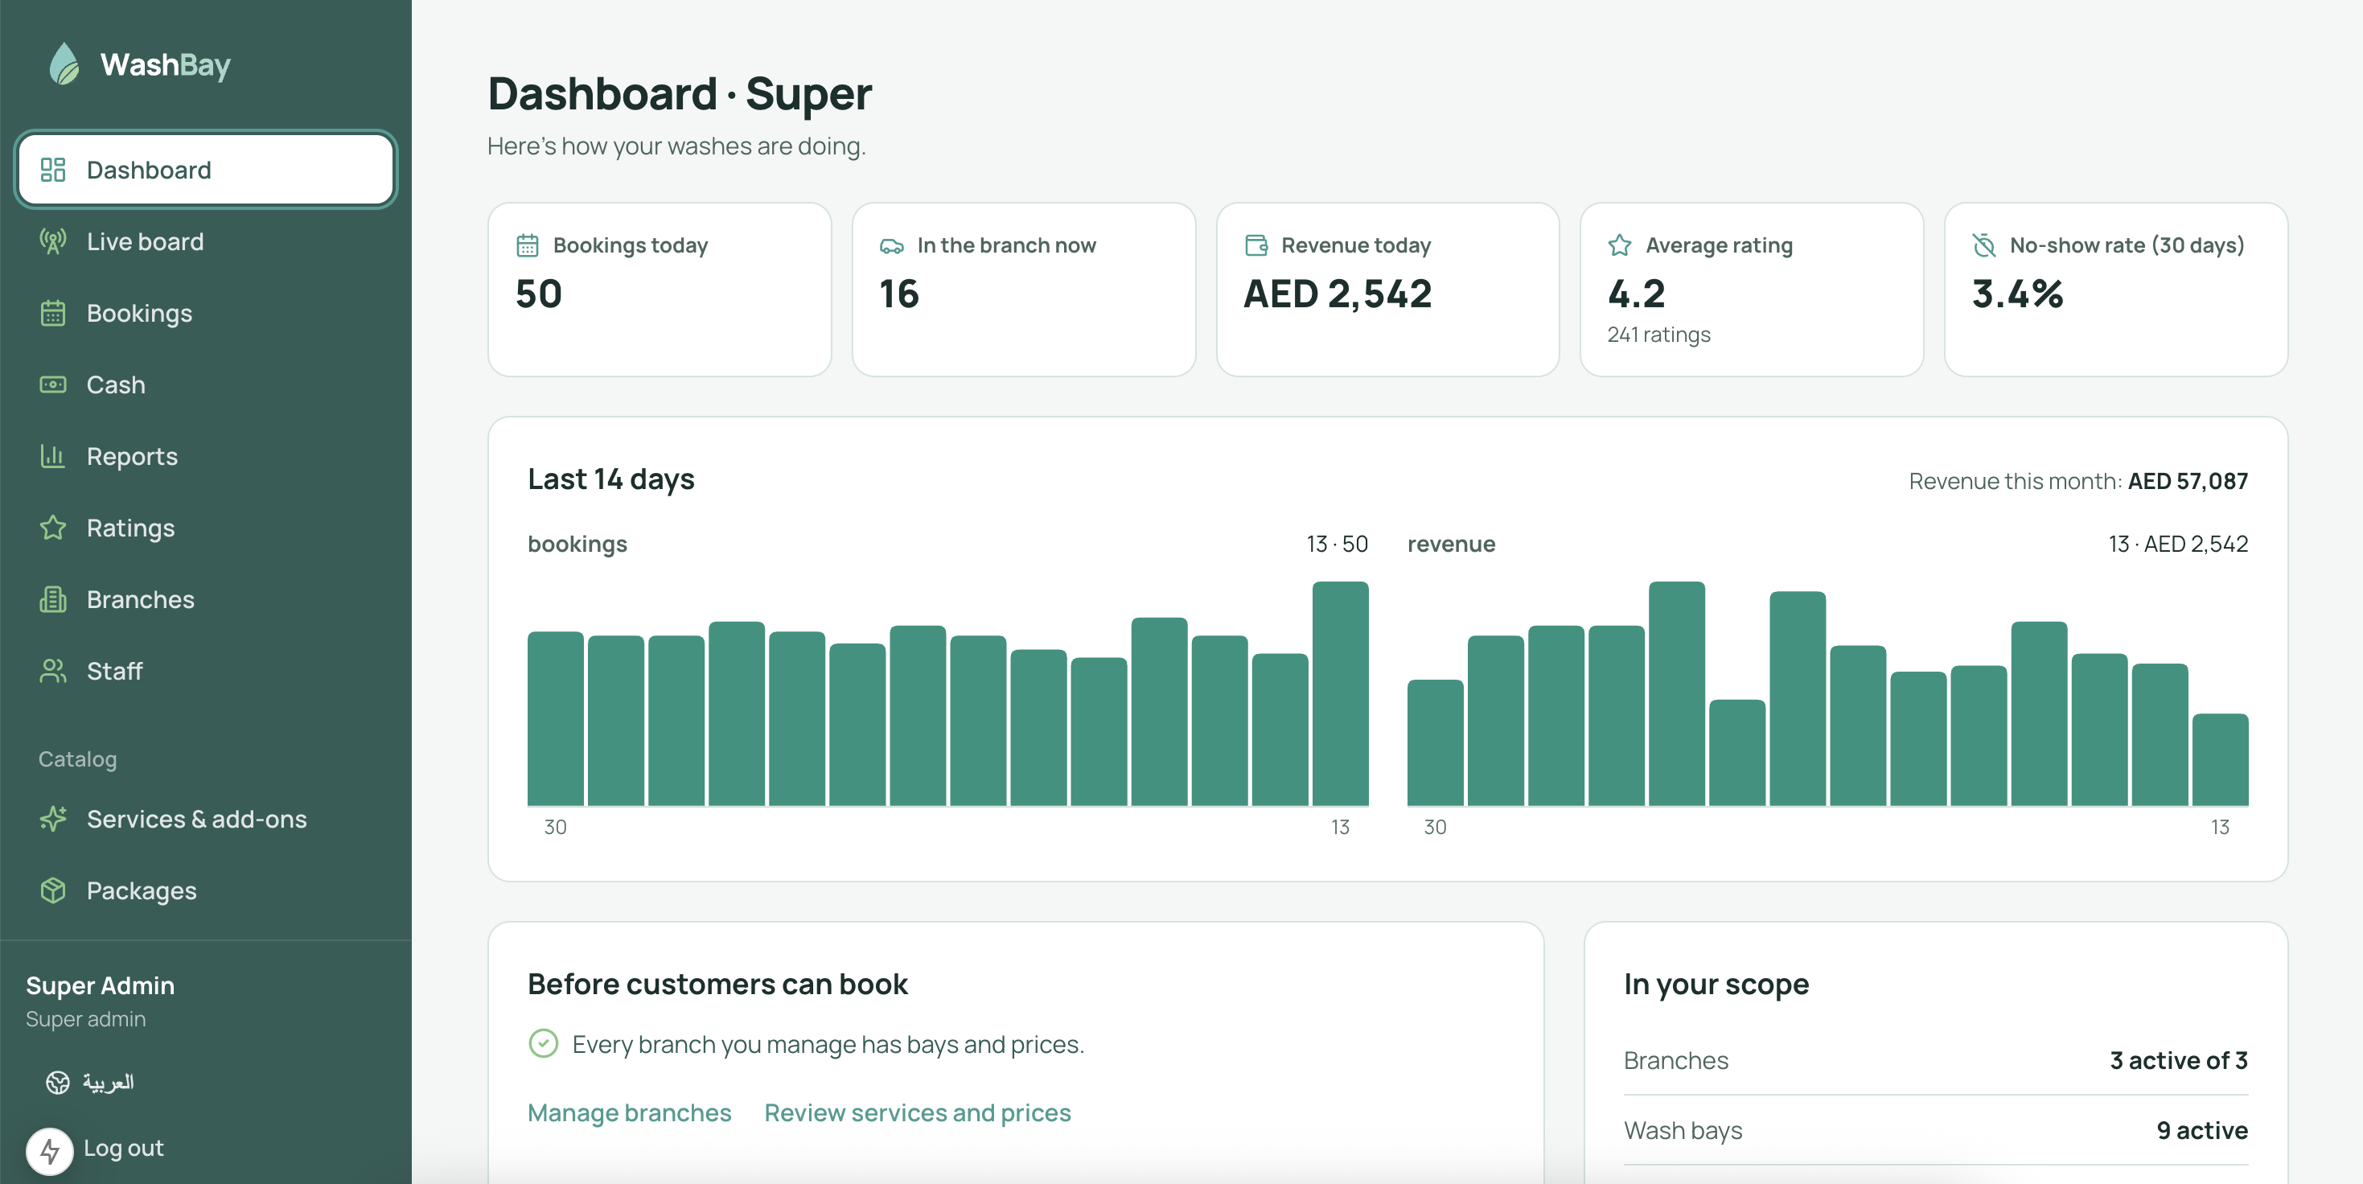Click the no-show timer icon on No-show rate card
The width and height of the screenshot is (2363, 1184).
tap(1984, 245)
